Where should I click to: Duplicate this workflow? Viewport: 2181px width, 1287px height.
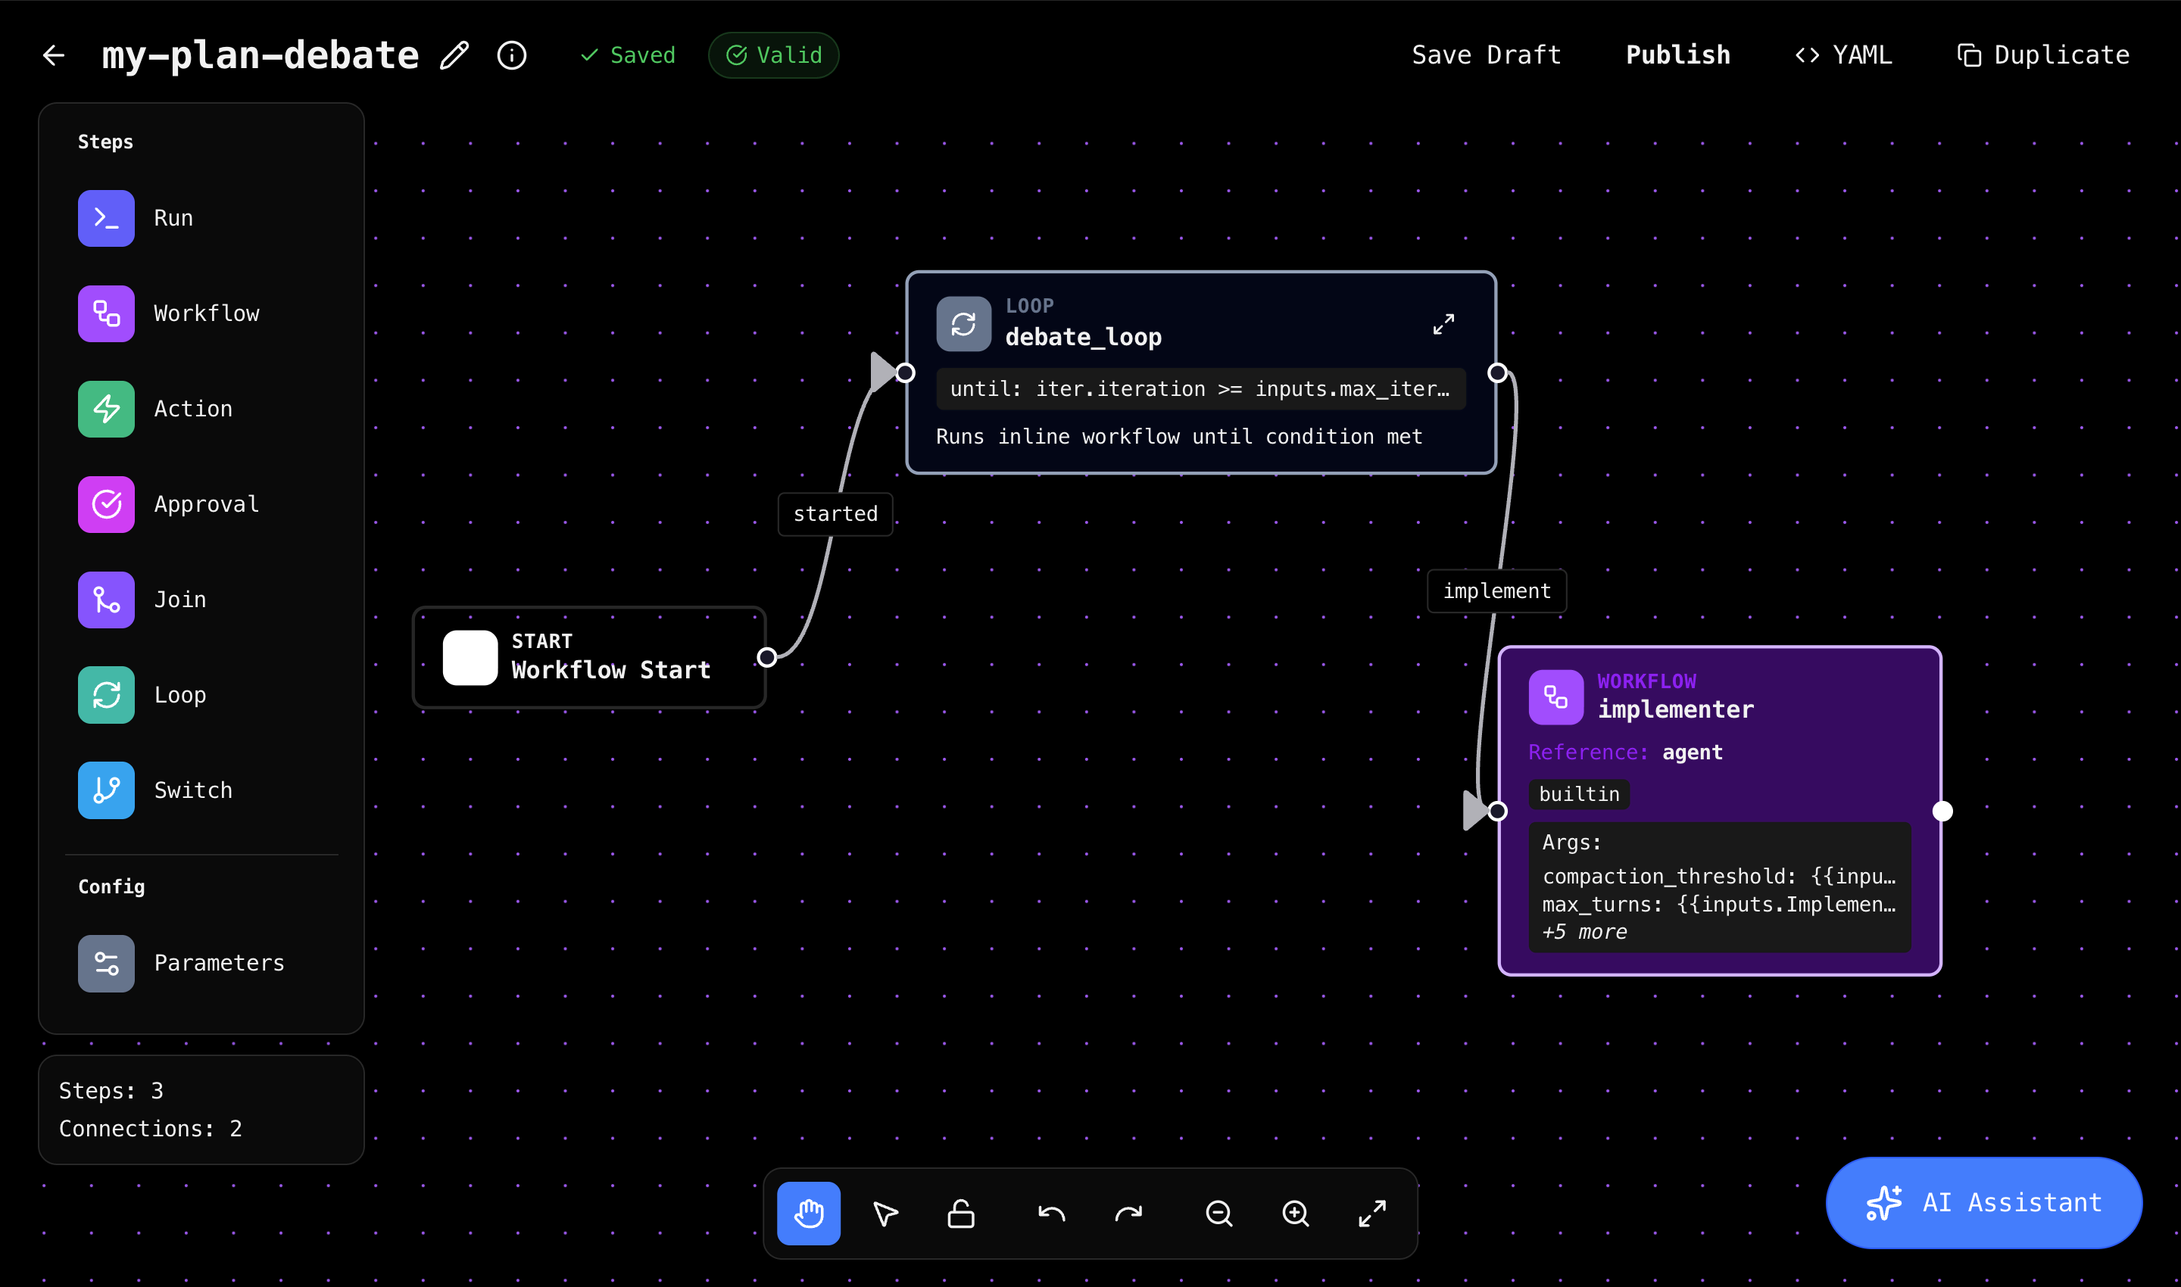2043,55
